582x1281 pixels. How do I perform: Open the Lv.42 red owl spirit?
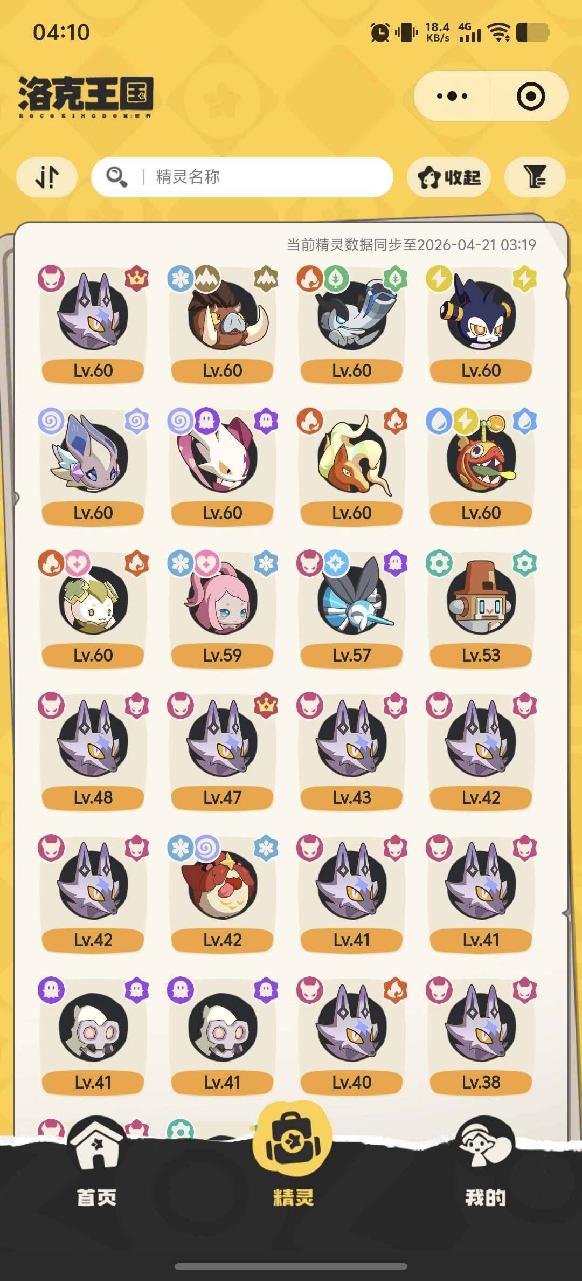pos(223,893)
